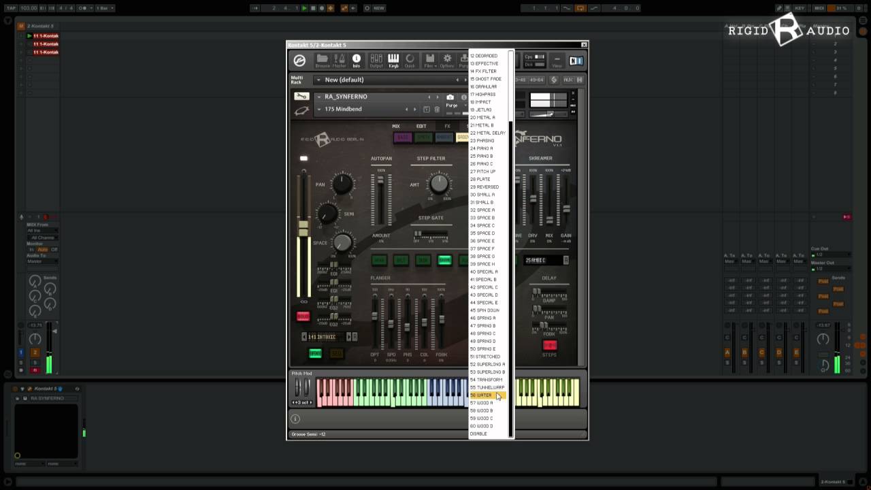Open the Output mixer section
This screenshot has width=871, height=490.
click(376, 61)
